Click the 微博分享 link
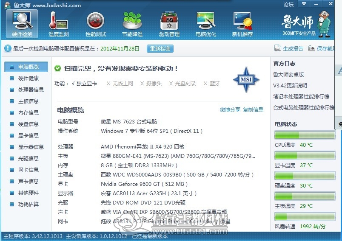The height and width of the screenshot is (241, 342). [230, 109]
